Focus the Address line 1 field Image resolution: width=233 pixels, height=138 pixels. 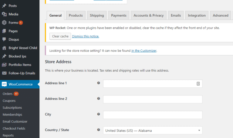153,84
